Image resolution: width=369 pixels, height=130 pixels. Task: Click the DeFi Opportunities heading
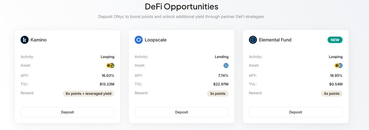pyautogui.click(x=181, y=6)
